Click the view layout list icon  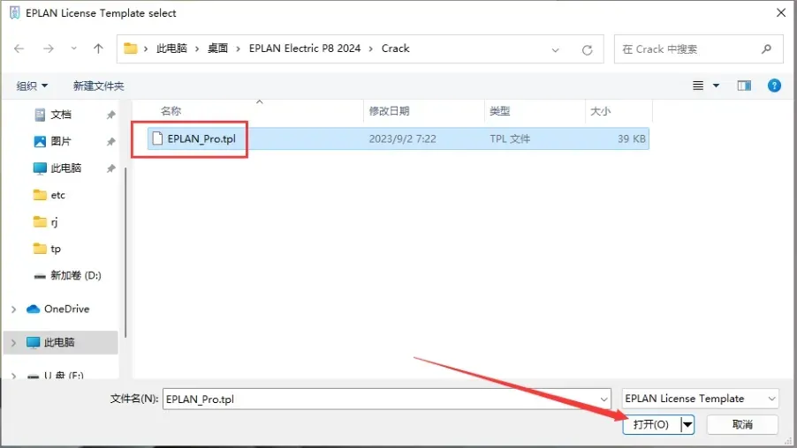click(698, 86)
